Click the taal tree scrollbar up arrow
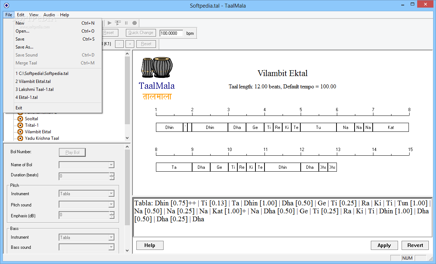This screenshot has height=264, width=436. pos(127,53)
